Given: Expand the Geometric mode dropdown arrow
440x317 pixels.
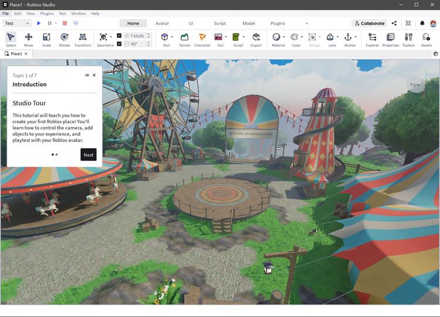Looking at the screenshot, I should click(111, 37).
